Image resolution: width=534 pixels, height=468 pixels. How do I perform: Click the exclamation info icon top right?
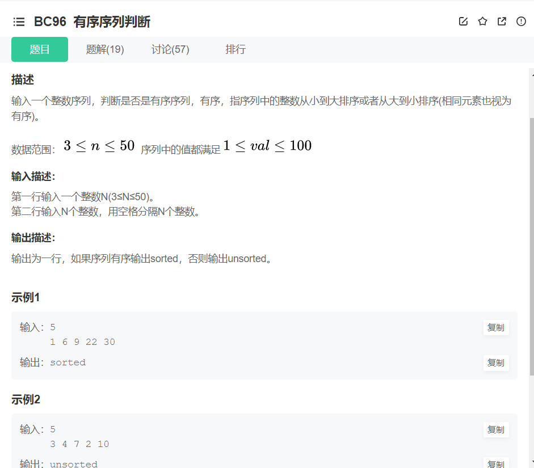520,21
